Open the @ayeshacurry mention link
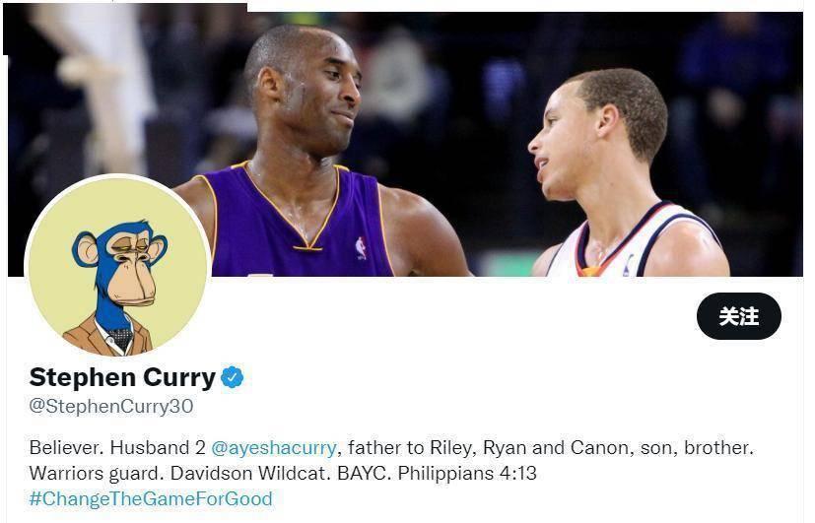This screenshot has height=523, width=815. pyautogui.click(x=273, y=448)
